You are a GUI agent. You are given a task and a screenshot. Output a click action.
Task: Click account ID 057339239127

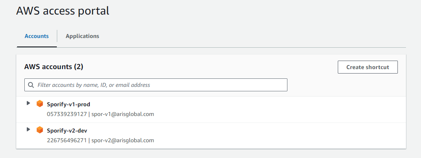[67, 114]
